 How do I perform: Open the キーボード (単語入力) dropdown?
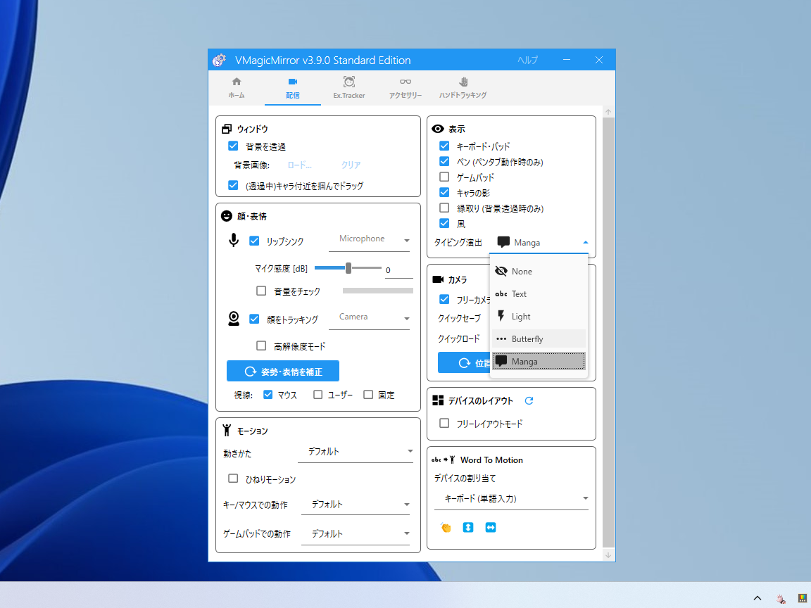(x=512, y=498)
